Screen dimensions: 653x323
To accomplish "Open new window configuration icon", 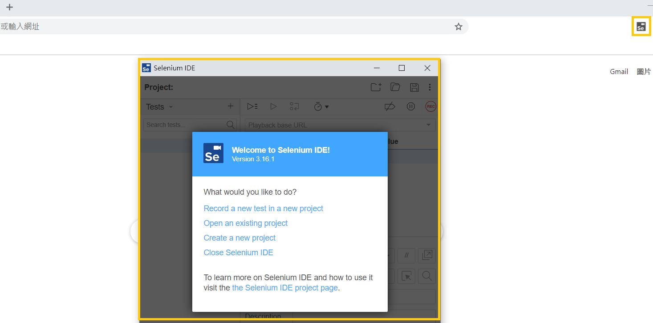I will tap(427, 255).
